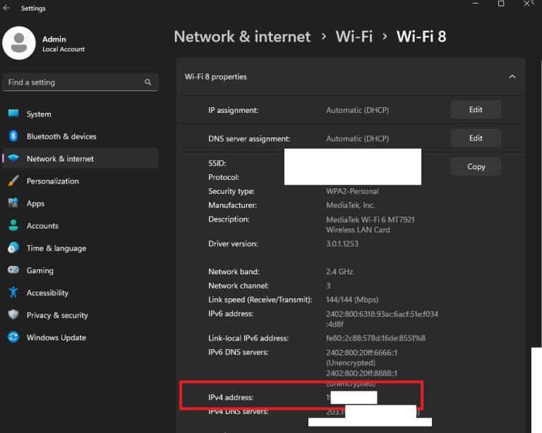
Task: Click the search magnifier icon
Action: (148, 83)
